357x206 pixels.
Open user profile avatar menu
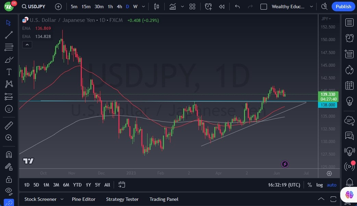click(x=9, y=7)
